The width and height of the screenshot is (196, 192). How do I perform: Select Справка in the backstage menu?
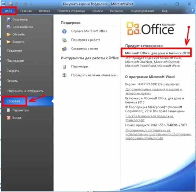(x=27, y=101)
